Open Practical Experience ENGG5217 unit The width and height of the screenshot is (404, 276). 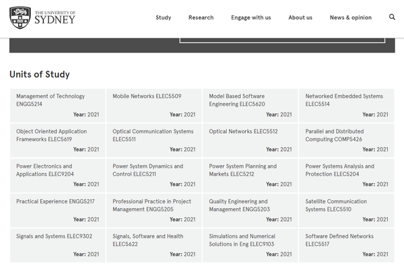pyautogui.click(x=58, y=211)
